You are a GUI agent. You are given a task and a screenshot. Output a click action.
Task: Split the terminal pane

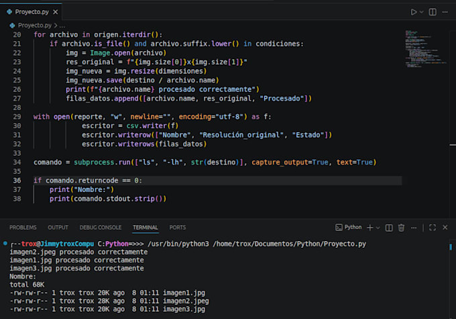[389, 228]
